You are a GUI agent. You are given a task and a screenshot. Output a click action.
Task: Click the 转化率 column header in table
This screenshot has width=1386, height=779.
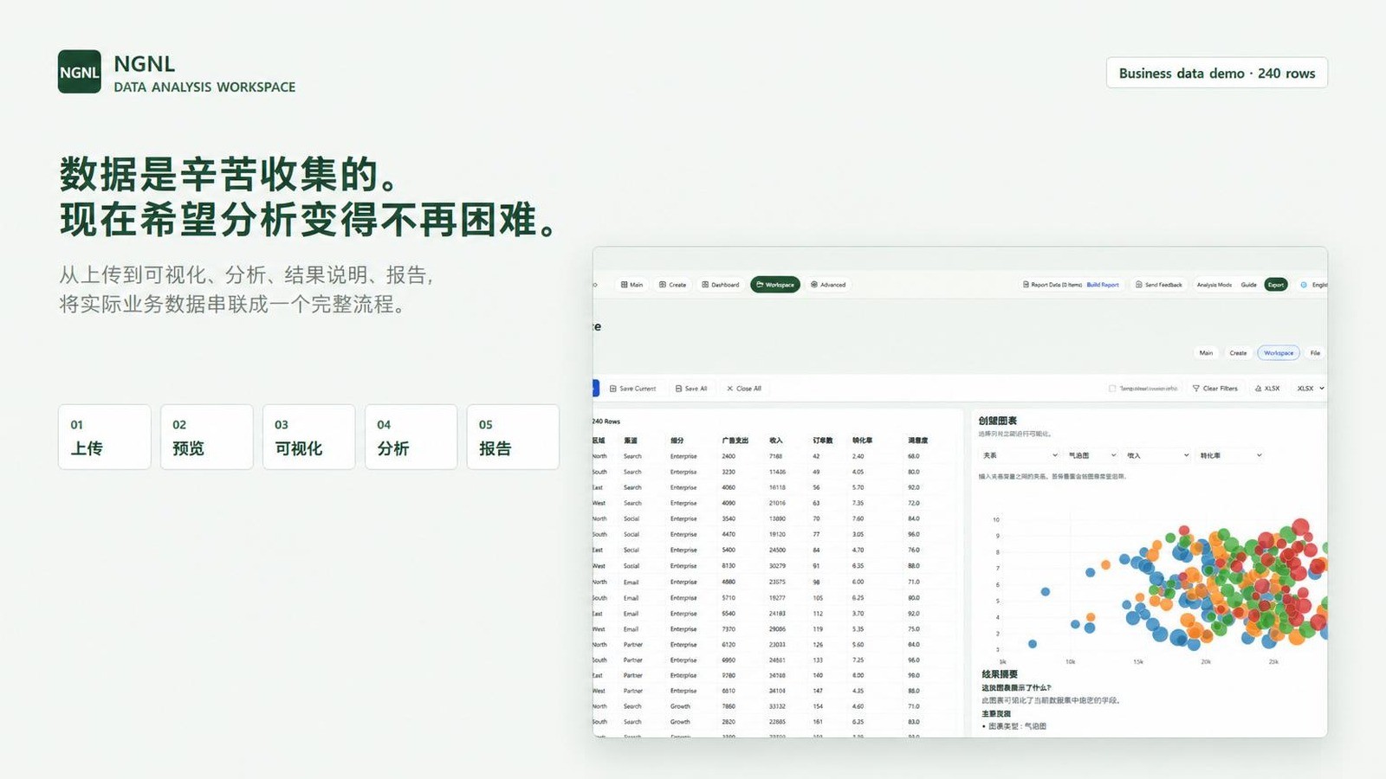tap(862, 441)
